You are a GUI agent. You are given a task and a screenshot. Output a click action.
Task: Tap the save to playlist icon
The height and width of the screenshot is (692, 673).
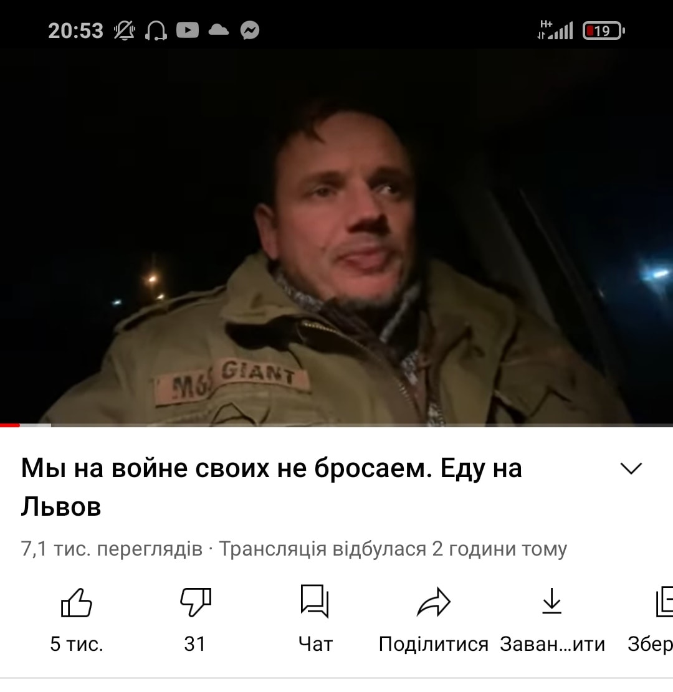[664, 601]
